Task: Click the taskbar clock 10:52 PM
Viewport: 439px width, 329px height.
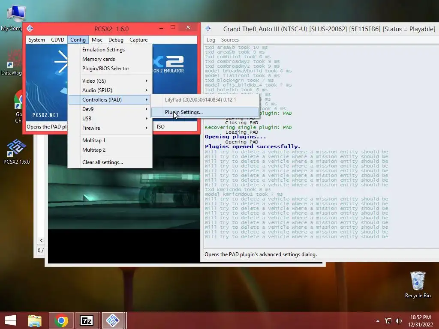Action: click(421, 317)
